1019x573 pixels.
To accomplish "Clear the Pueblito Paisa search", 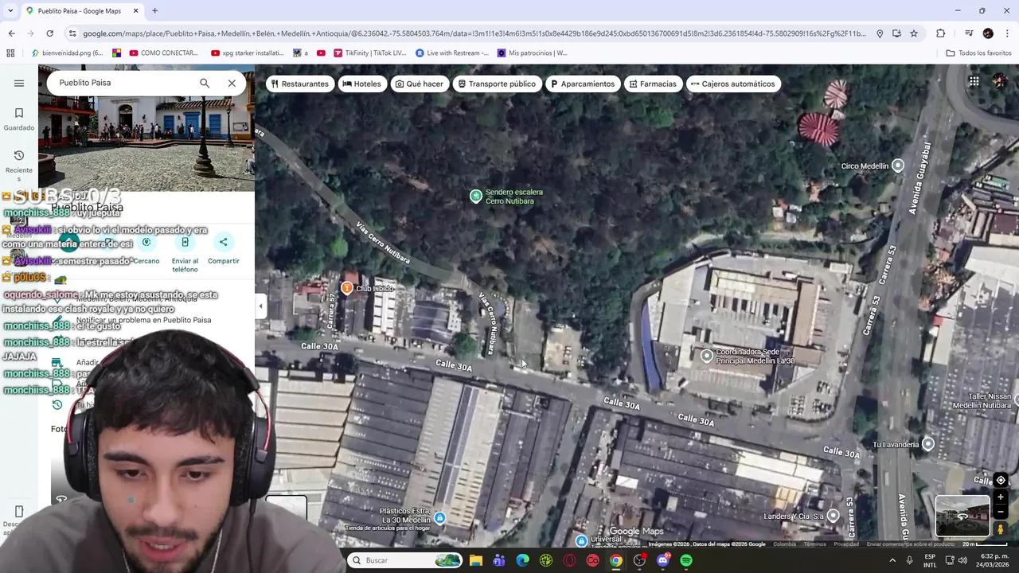I will 232,83.
